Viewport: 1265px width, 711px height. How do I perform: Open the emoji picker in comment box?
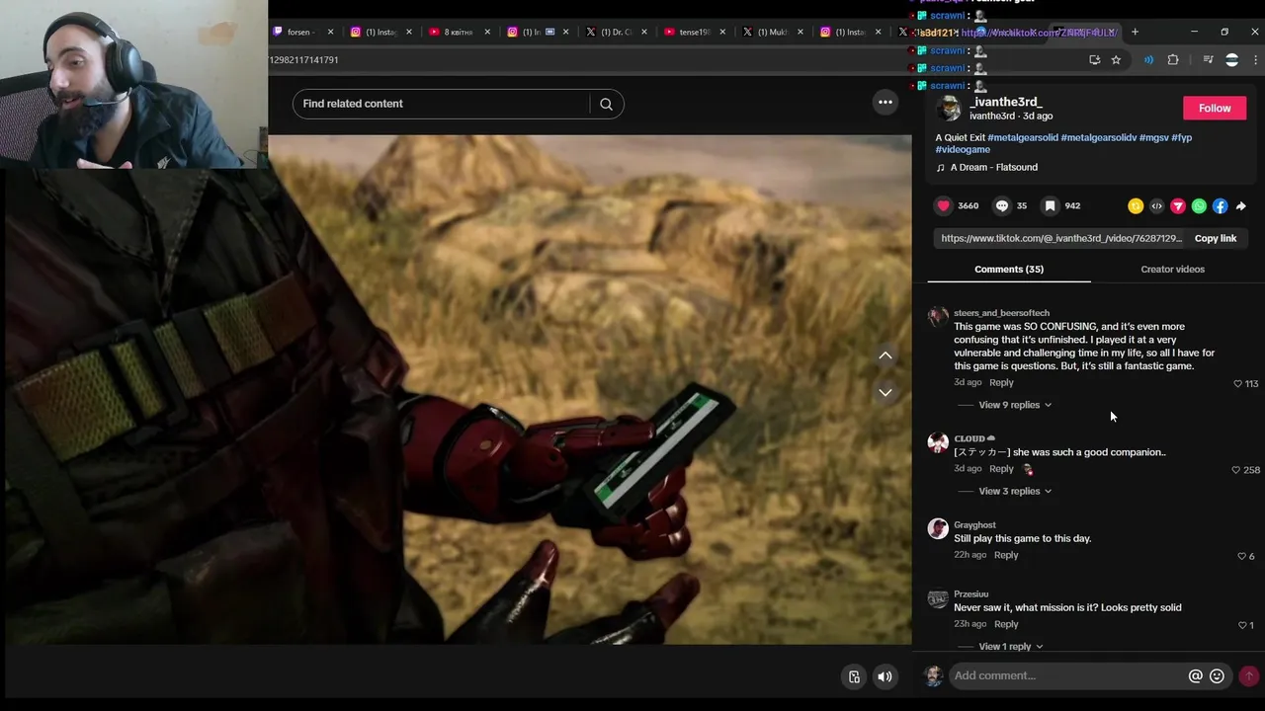[1217, 675]
